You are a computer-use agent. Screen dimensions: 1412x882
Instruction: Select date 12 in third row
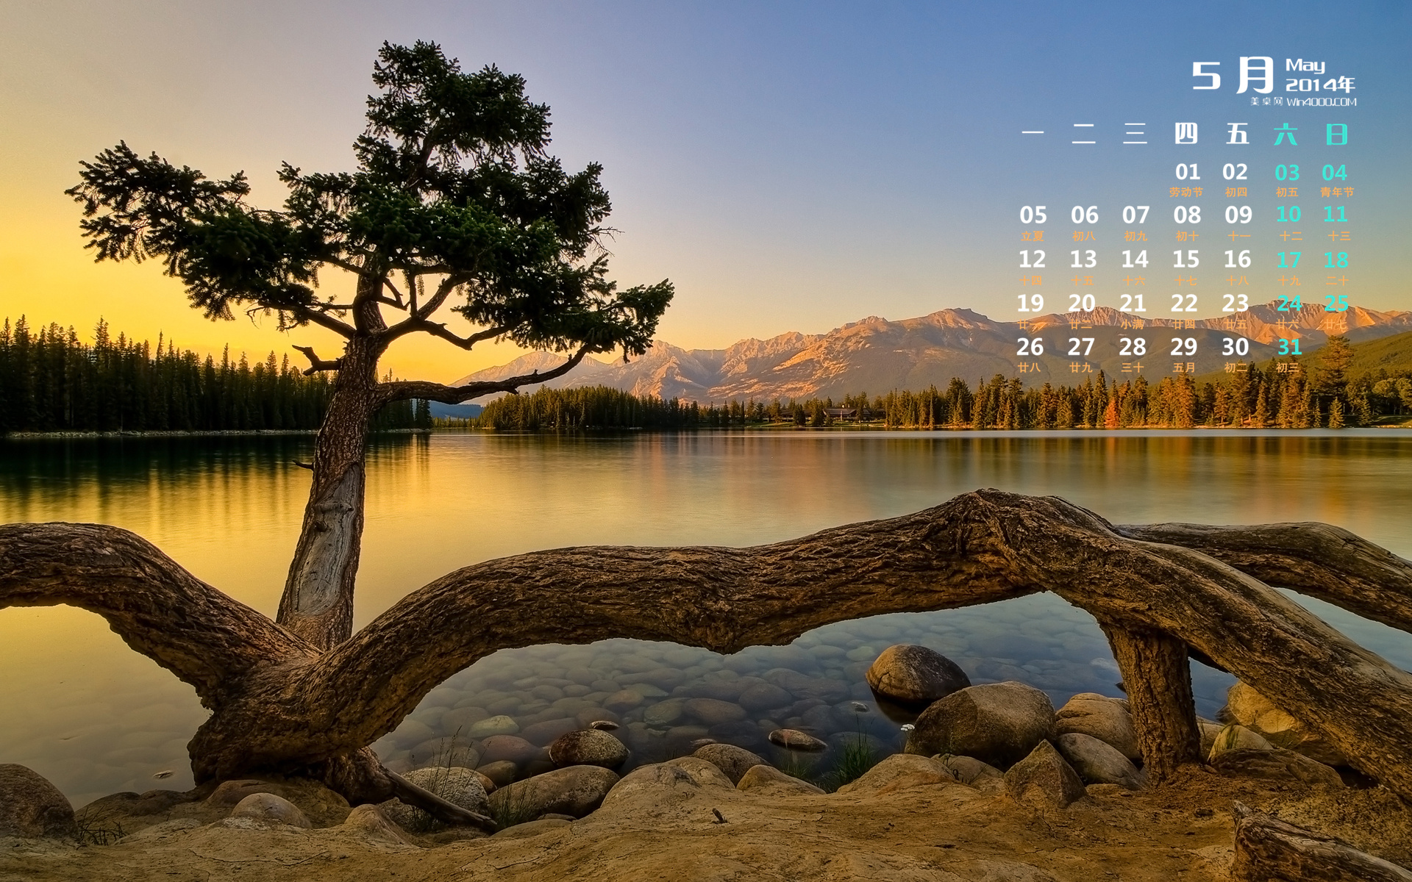pyautogui.click(x=1032, y=267)
